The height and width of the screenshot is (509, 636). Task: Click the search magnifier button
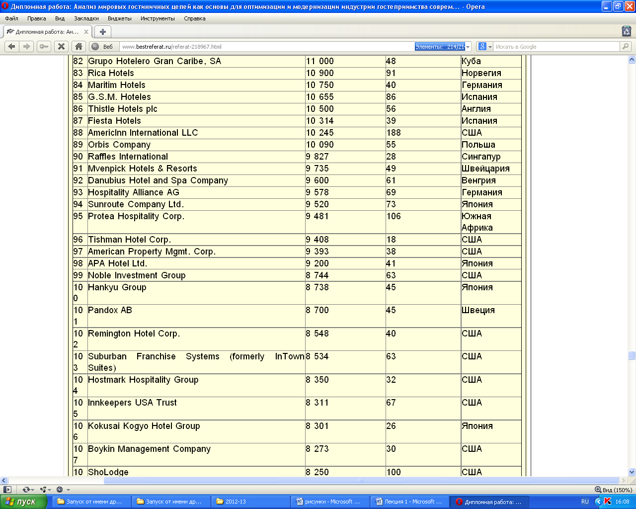coord(626,46)
